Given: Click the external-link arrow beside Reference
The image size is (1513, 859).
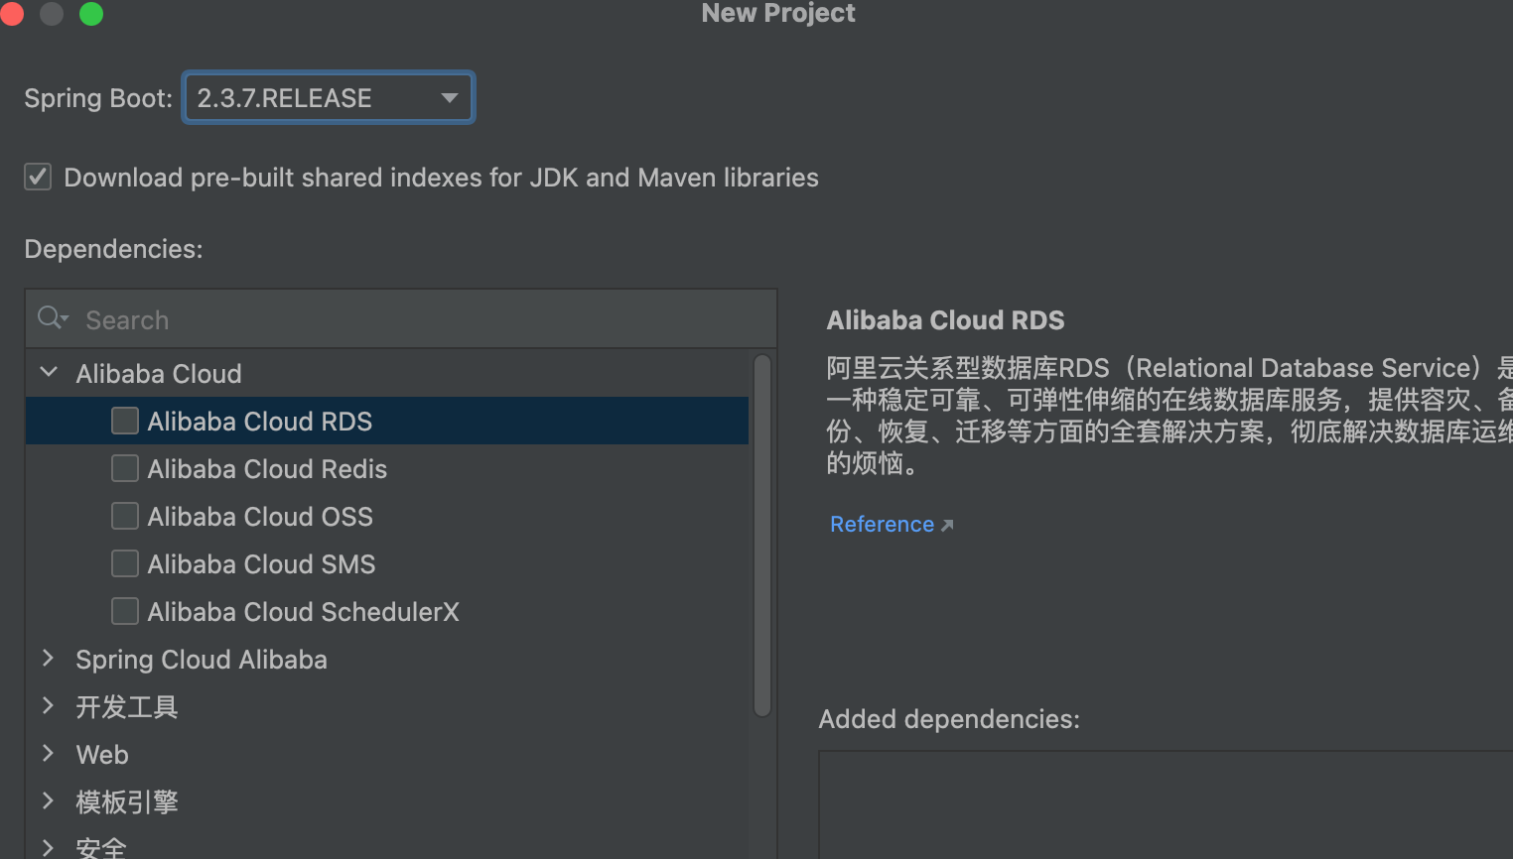Looking at the screenshot, I should coord(948,523).
